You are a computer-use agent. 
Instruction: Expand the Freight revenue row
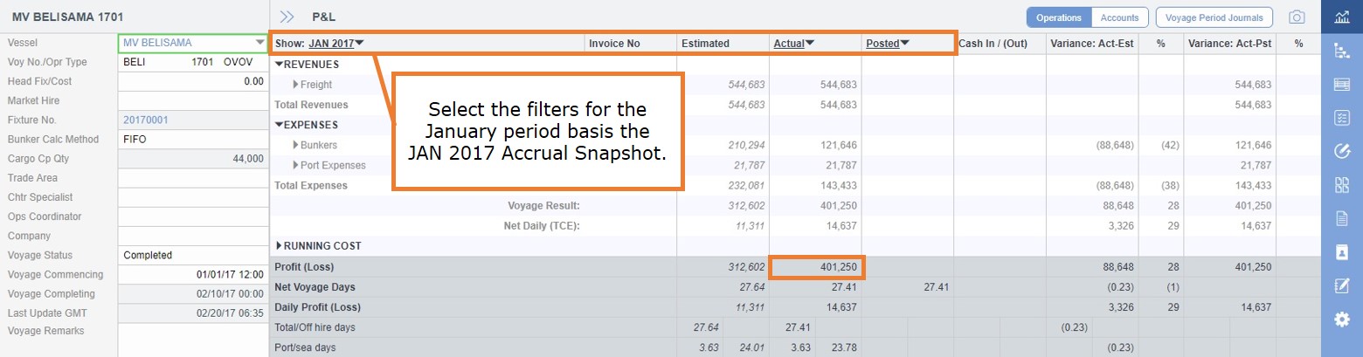(296, 85)
